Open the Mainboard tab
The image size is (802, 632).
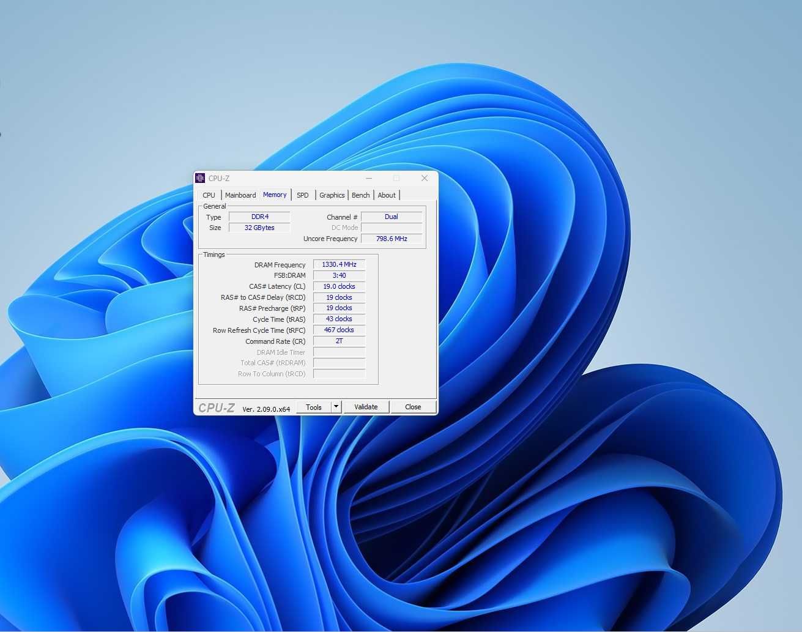[x=240, y=195]
